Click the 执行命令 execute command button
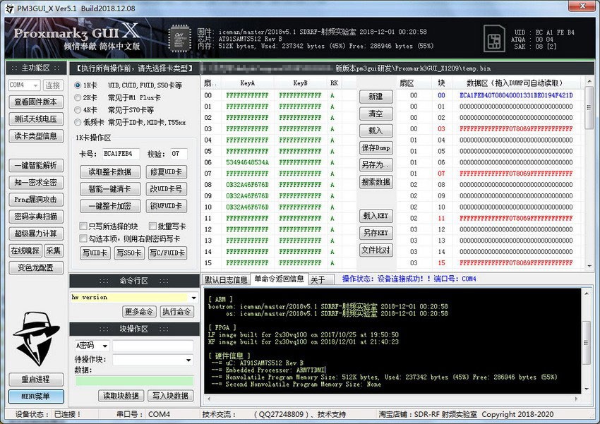This screenshot has width=600, height=424. (x=176, y=312)
